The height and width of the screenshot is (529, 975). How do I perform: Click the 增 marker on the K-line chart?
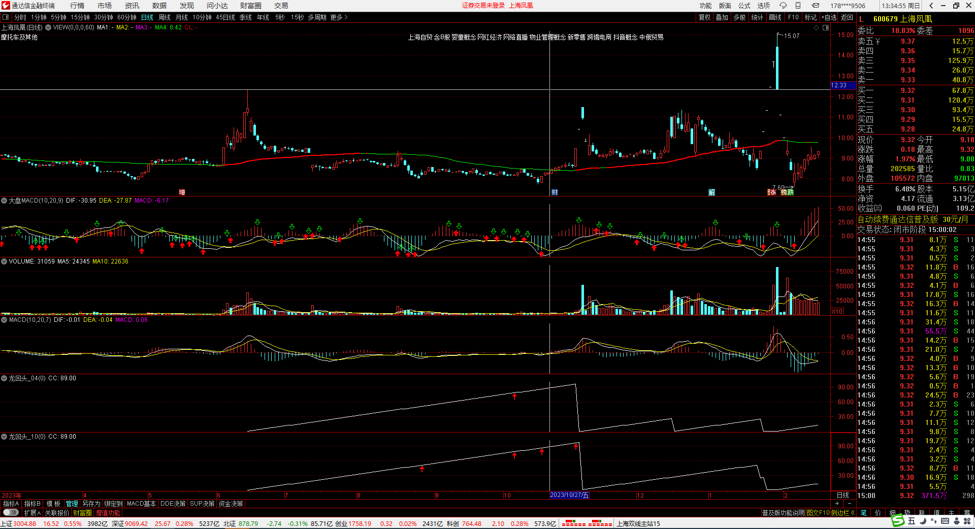point(182,192)
